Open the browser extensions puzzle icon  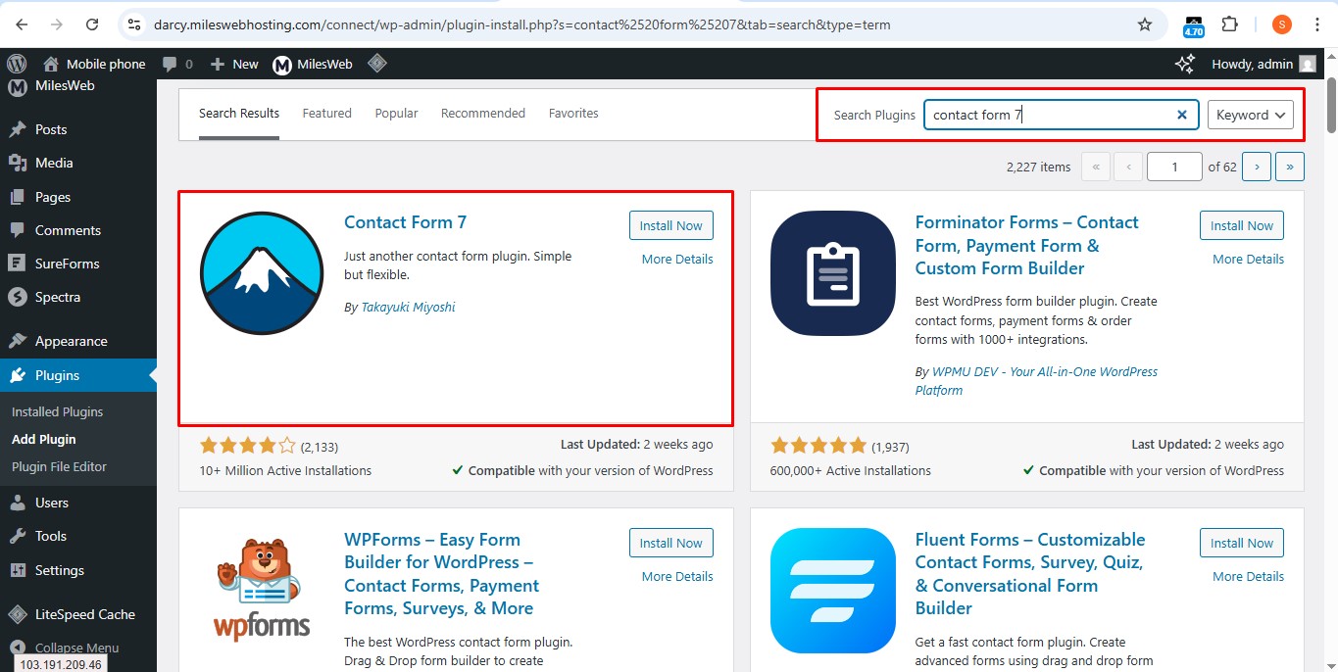click(1229, 24)
